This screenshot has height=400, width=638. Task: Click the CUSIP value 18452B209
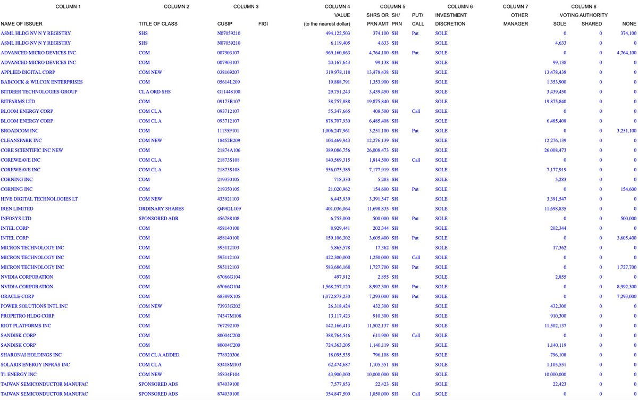point(229,140)
